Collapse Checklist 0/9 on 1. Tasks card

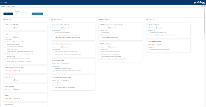tap(8, 40)
